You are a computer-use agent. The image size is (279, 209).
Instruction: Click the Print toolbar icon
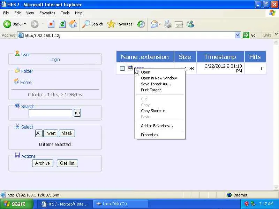168,24
